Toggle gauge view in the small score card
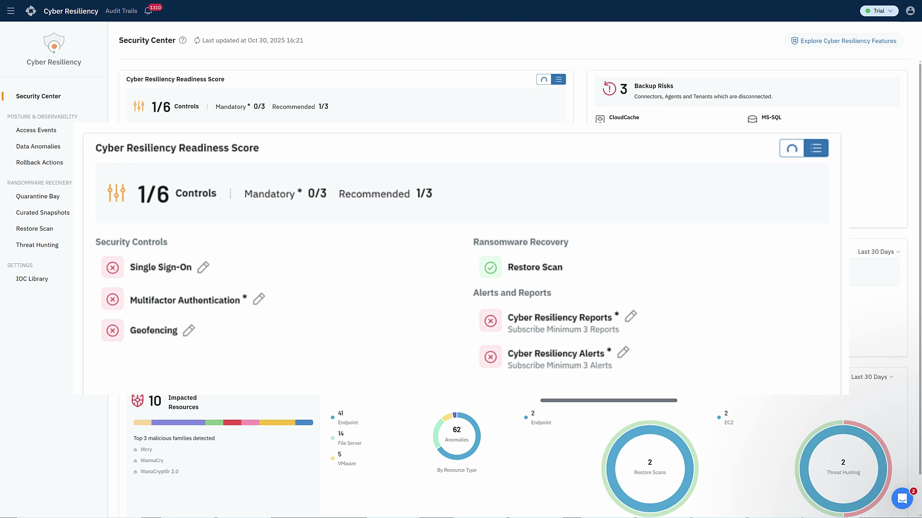 (544, 80)
